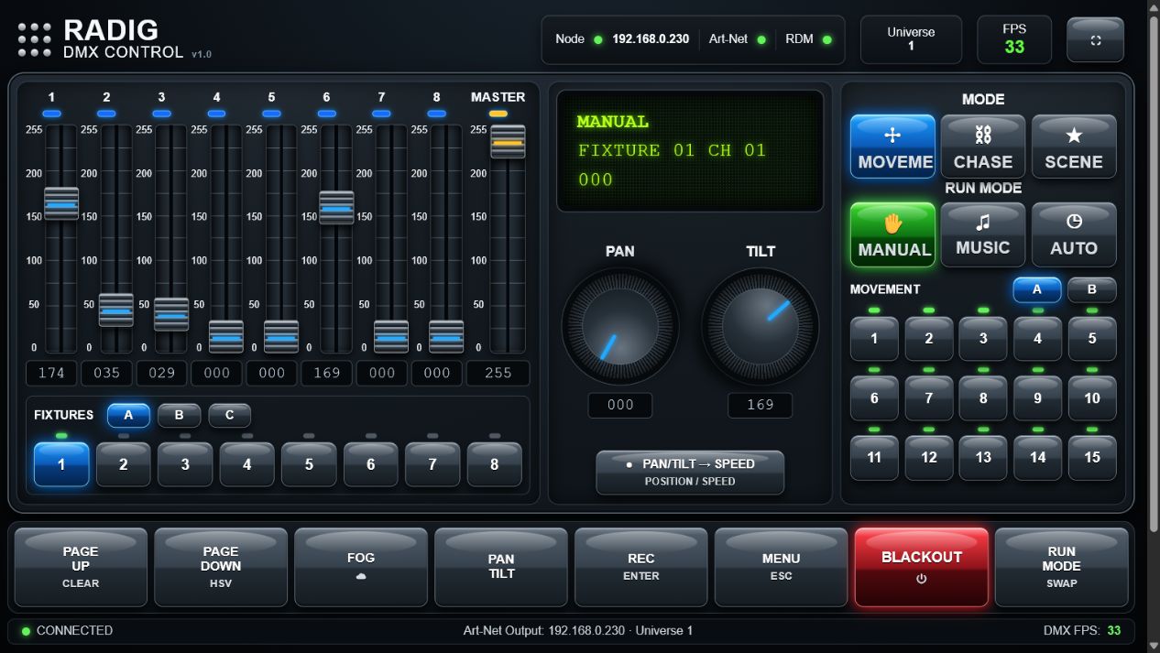Click the PAN rotary knob

coord(620,327)
